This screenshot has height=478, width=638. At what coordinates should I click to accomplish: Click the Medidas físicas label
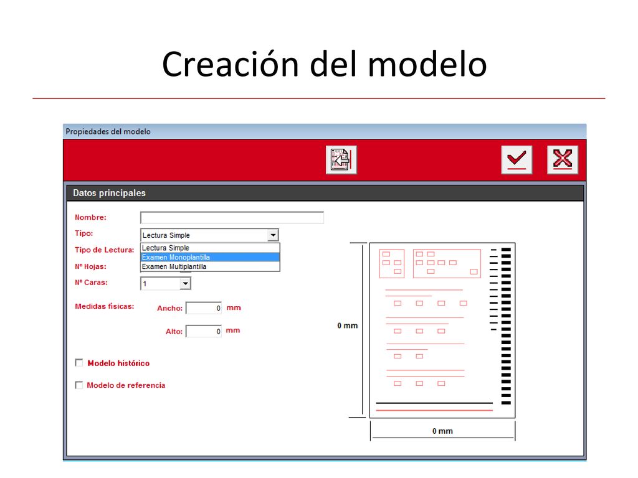click(x=104, y=306)
